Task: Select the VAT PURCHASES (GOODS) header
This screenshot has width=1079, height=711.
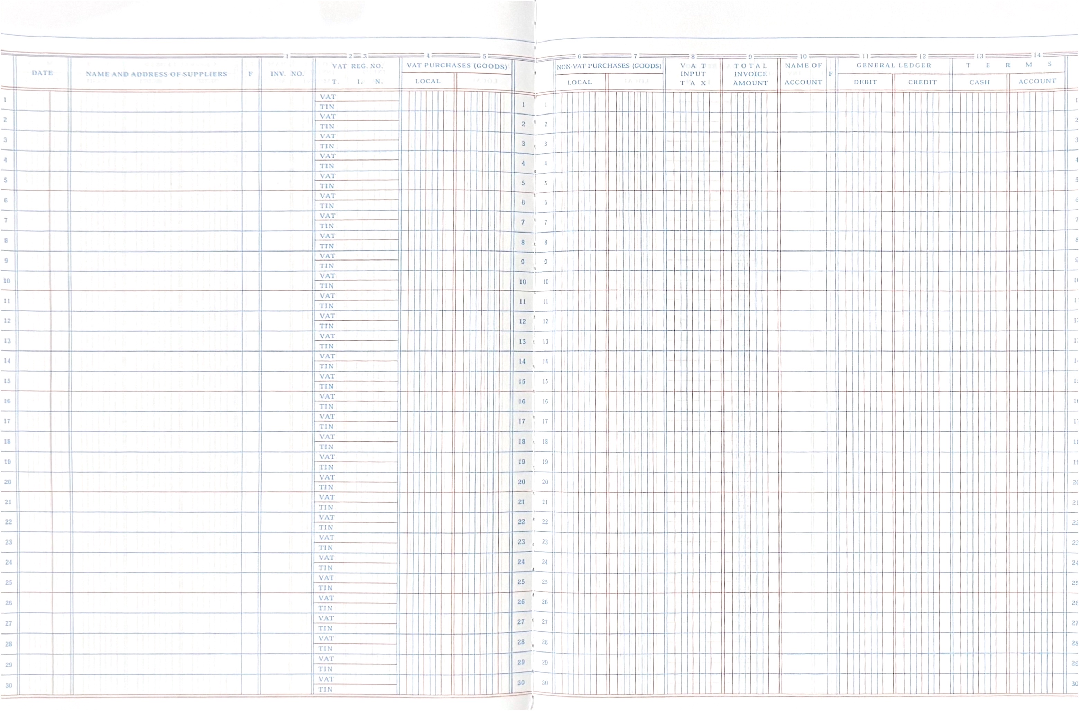Action: [x=456, y=66]
